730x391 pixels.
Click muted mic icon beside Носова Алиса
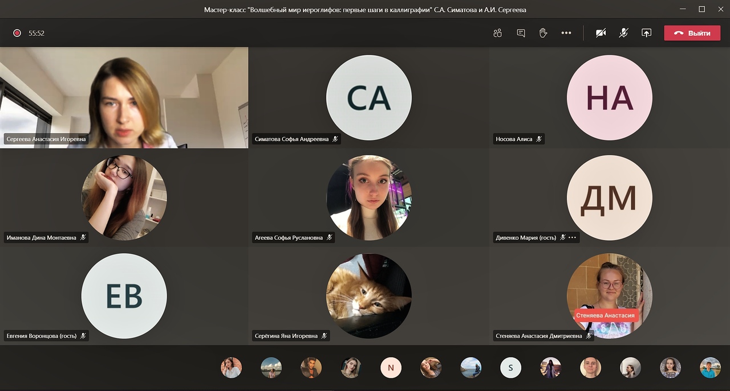coord(538,139)
